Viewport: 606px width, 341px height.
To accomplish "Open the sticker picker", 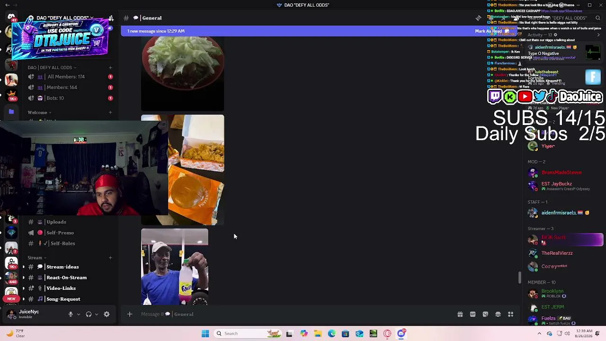I will (x=485, y=314).
